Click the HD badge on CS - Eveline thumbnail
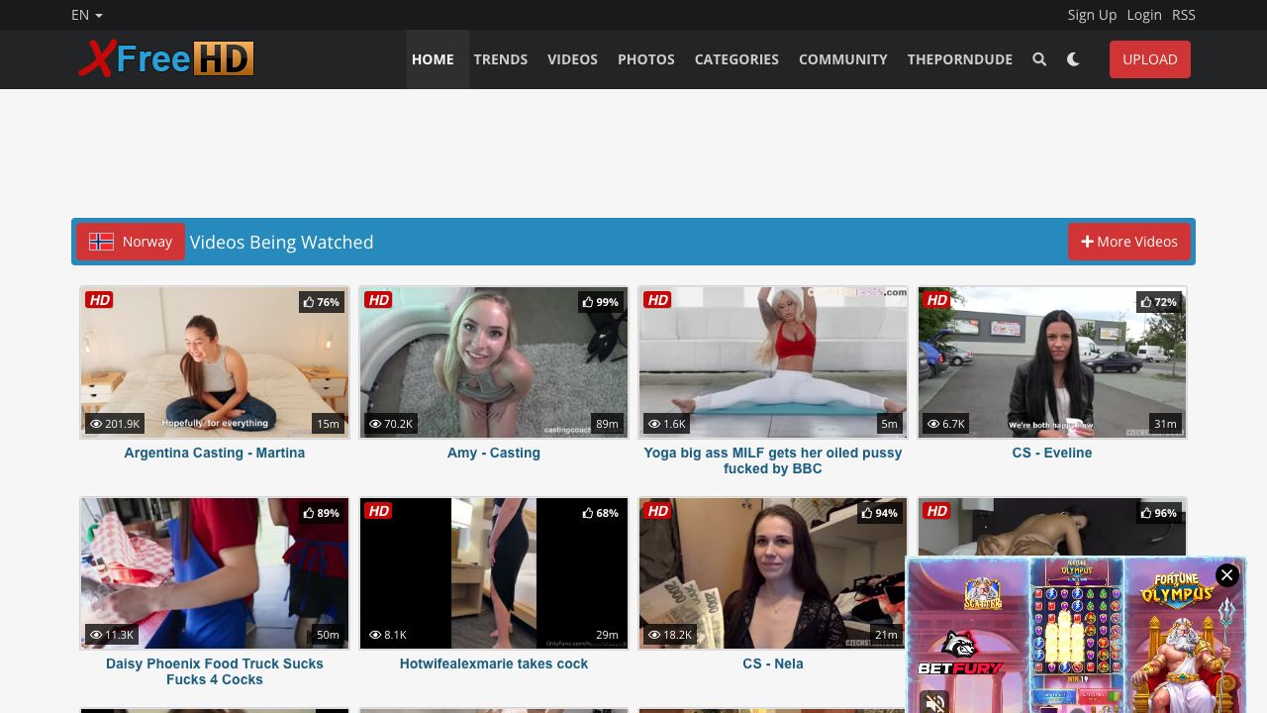The image size is (1267, 713). [x=936, y=300]
